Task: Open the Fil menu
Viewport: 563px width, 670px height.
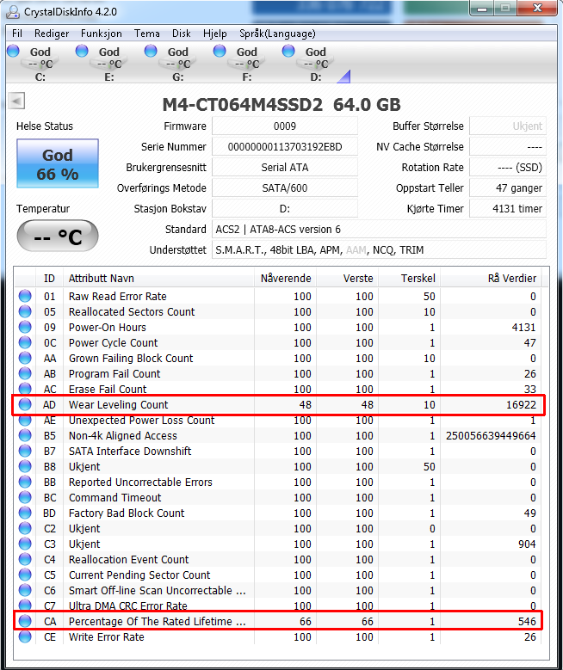Action: click(x=17, y=34)
